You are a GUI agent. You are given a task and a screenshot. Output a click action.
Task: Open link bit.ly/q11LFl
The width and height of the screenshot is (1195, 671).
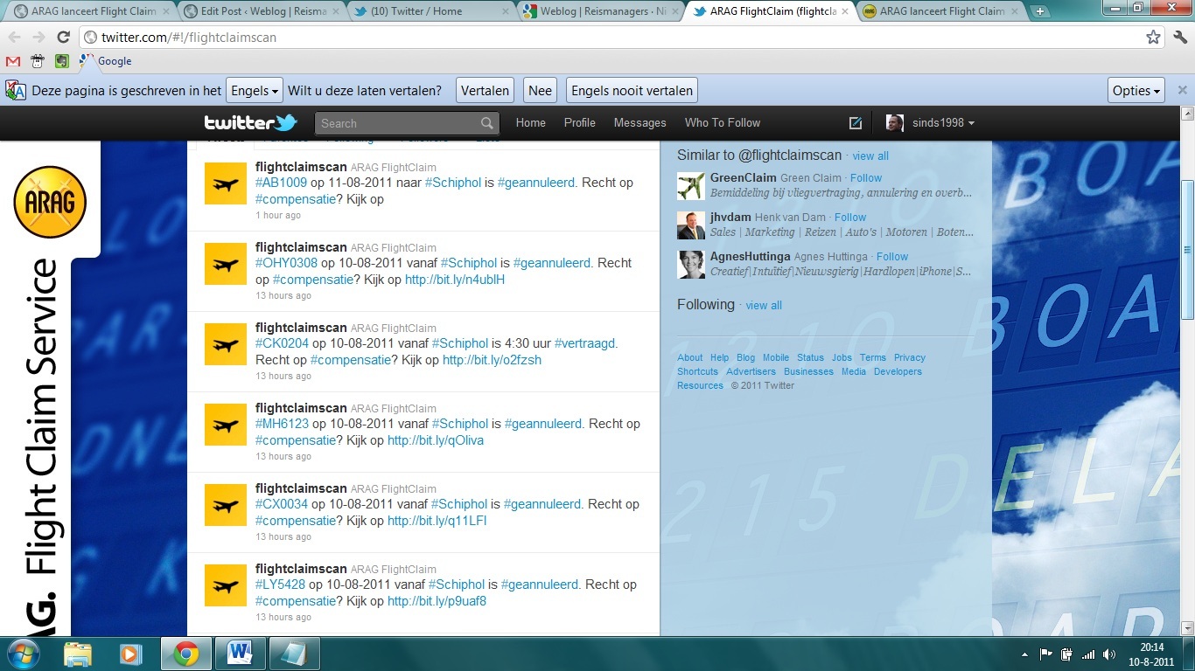coord(437,521)
